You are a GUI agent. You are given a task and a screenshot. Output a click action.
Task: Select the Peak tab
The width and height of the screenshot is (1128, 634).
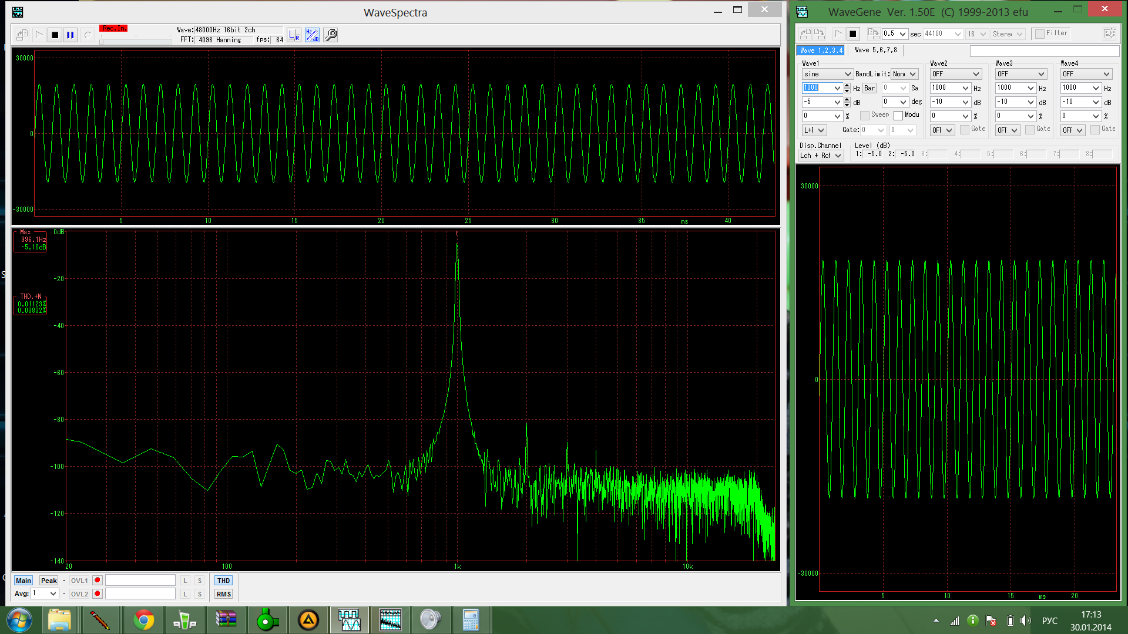coord(49,581)
